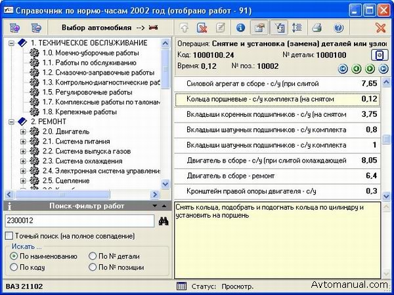
Task: Select row Двигатель в сборе - с/у 8,05
Action: pos(277,161)
